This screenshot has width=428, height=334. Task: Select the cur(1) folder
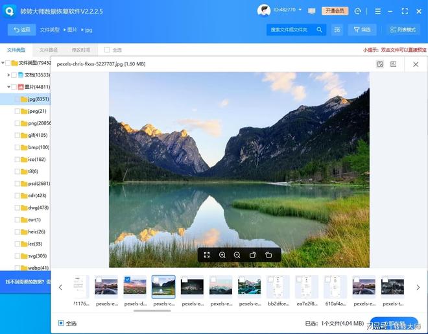click(x=31, y=220)
